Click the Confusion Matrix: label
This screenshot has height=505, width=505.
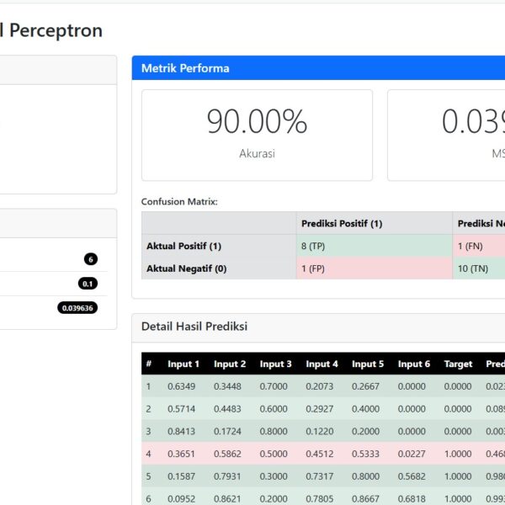pyautogui.click(x=179, y=202)
